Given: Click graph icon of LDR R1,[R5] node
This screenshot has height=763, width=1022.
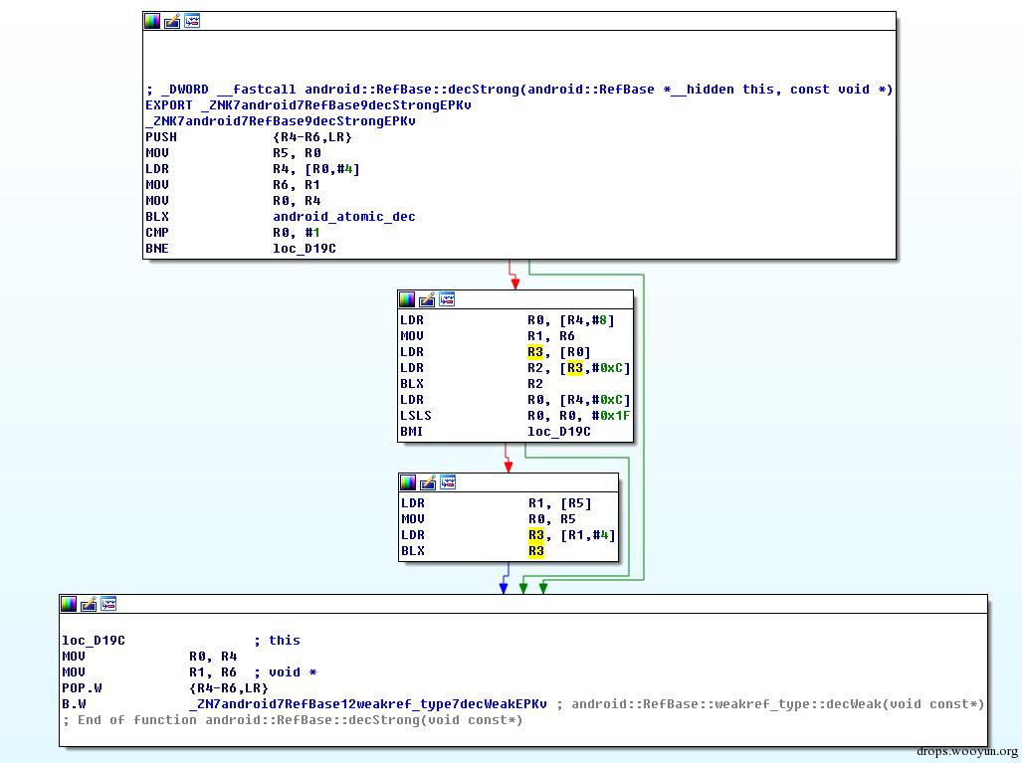Looking at the screenshot, I should coord(448,482).
